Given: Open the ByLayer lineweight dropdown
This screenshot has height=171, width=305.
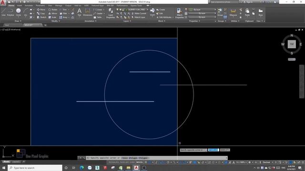Looking at the screenshot, I should [x=215, y=13].
